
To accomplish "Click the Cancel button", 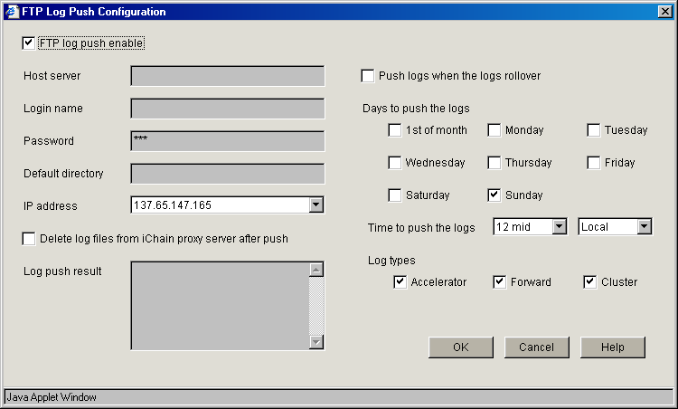I will click(x=536, y=347).
